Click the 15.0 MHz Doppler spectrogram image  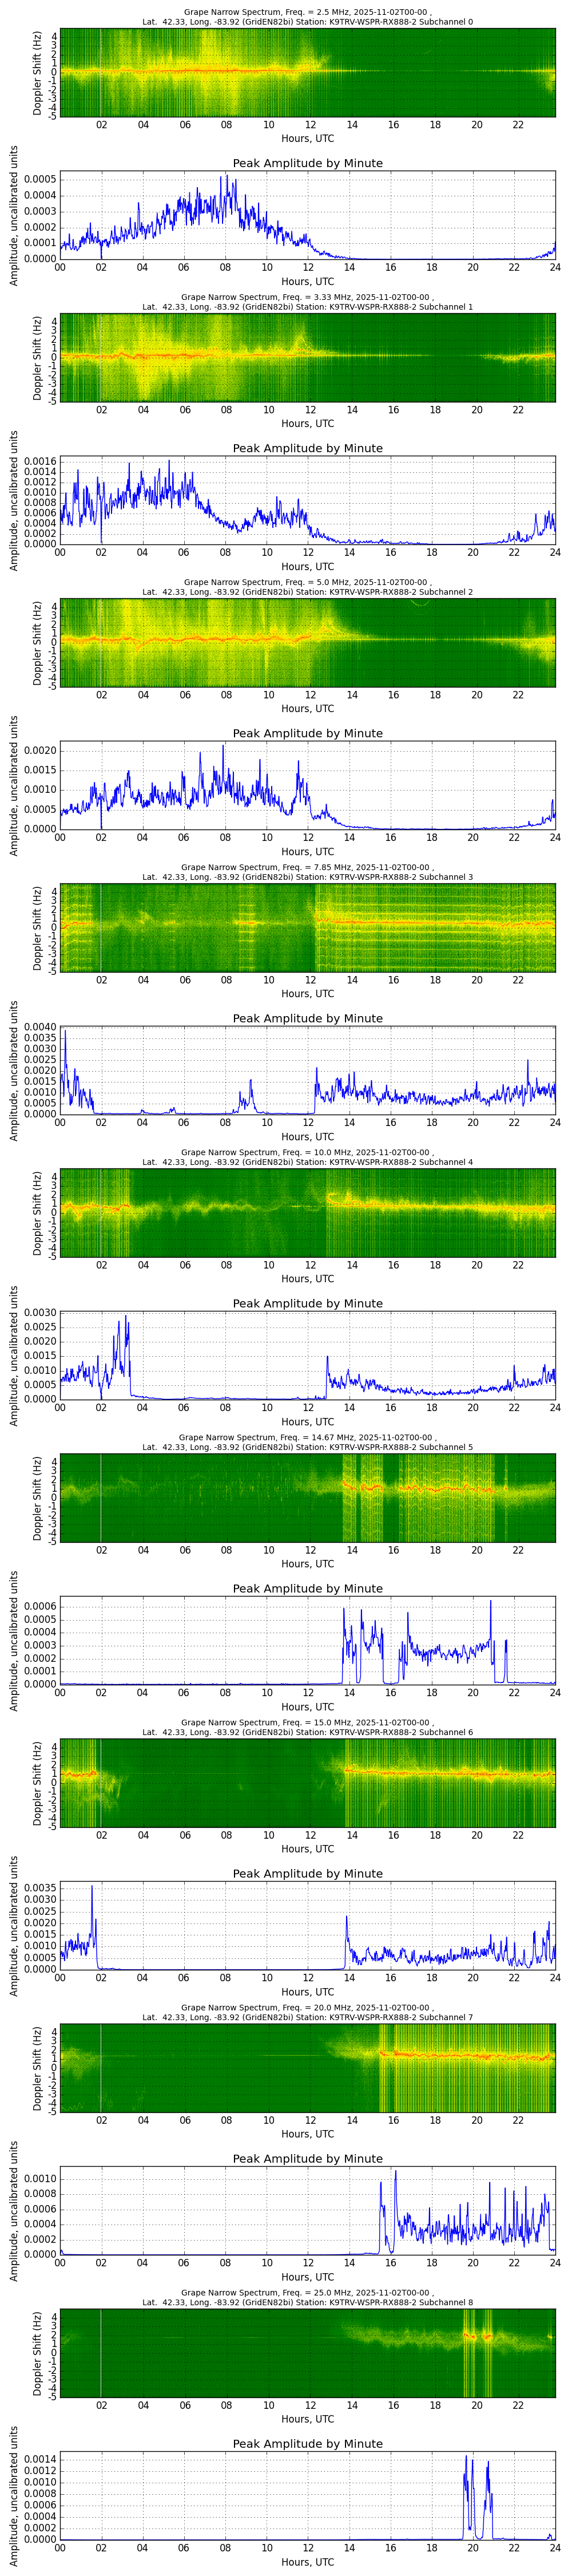[x=308, y=1783]
